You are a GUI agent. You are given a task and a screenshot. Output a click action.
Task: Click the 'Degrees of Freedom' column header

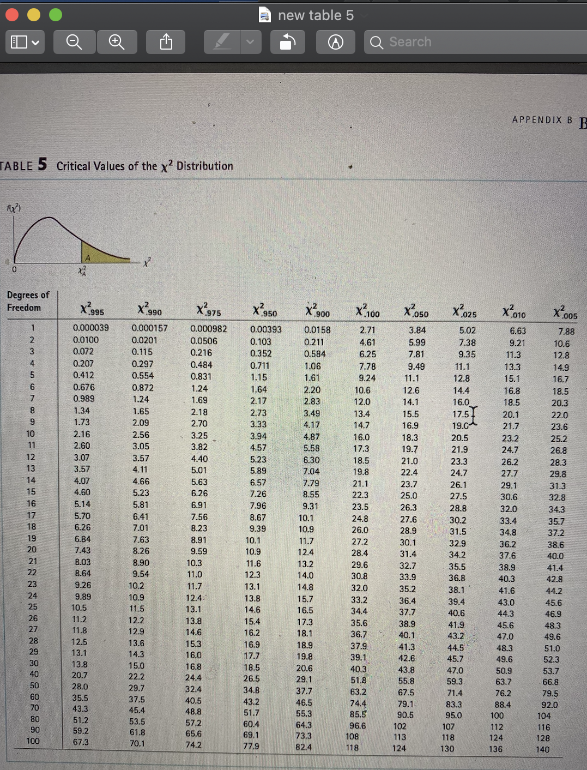28,301
